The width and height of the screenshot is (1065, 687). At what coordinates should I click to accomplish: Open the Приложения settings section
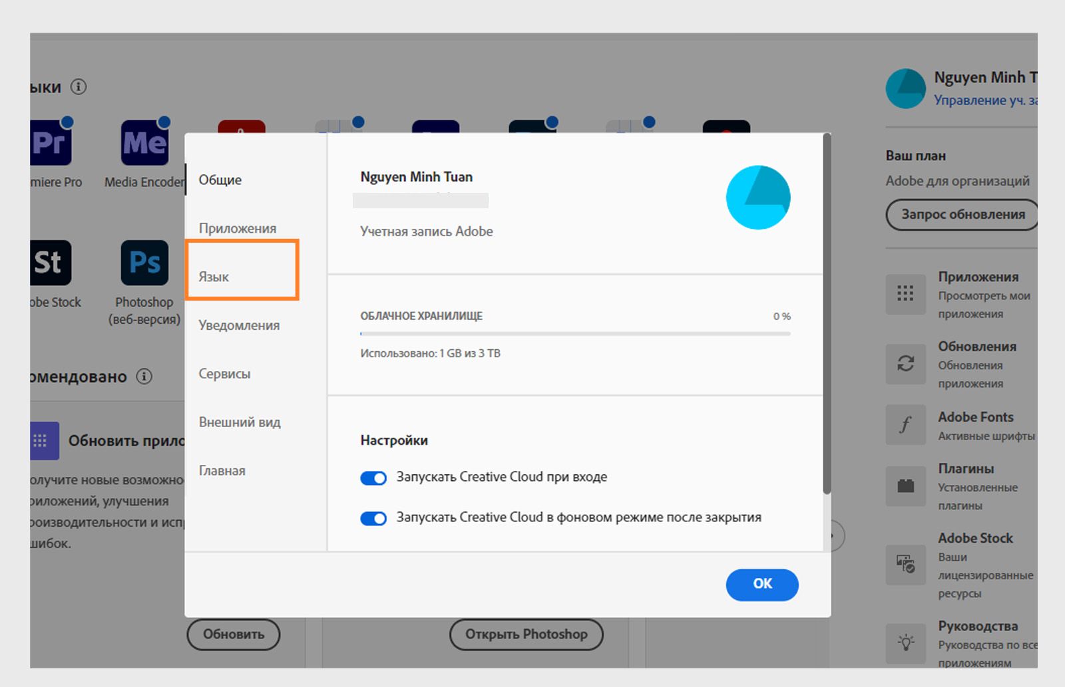(x=237, y=228)
